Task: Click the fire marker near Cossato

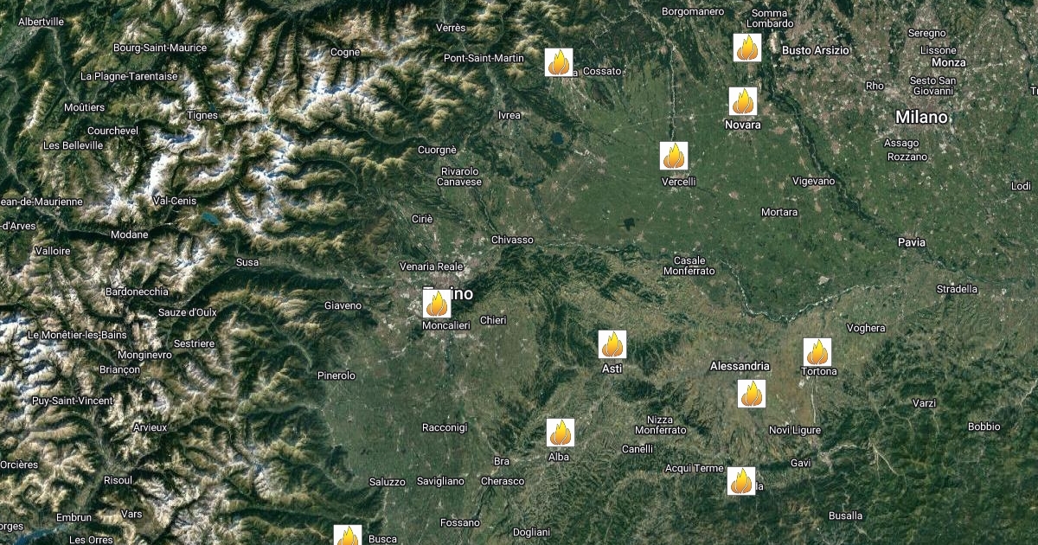Action: (559, 62)
